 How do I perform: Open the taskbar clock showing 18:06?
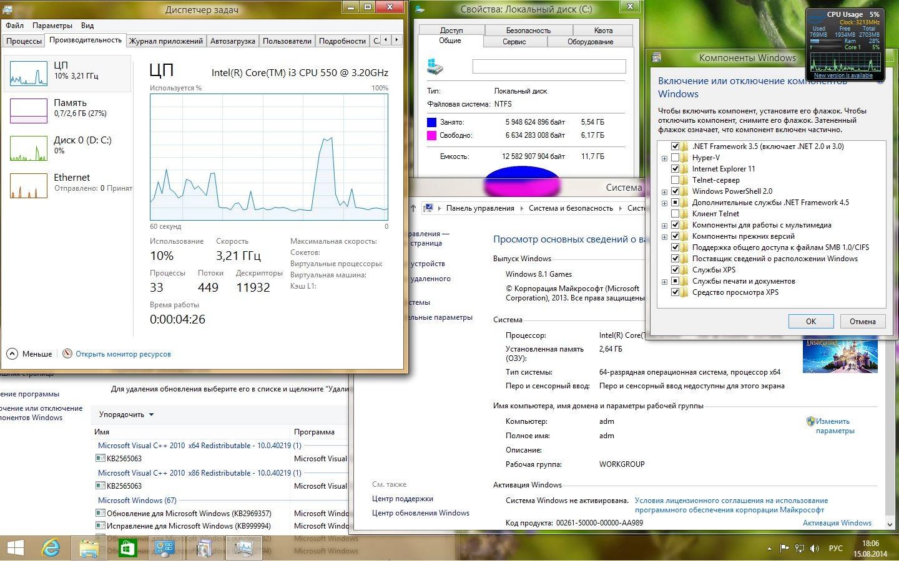[870, 549]
